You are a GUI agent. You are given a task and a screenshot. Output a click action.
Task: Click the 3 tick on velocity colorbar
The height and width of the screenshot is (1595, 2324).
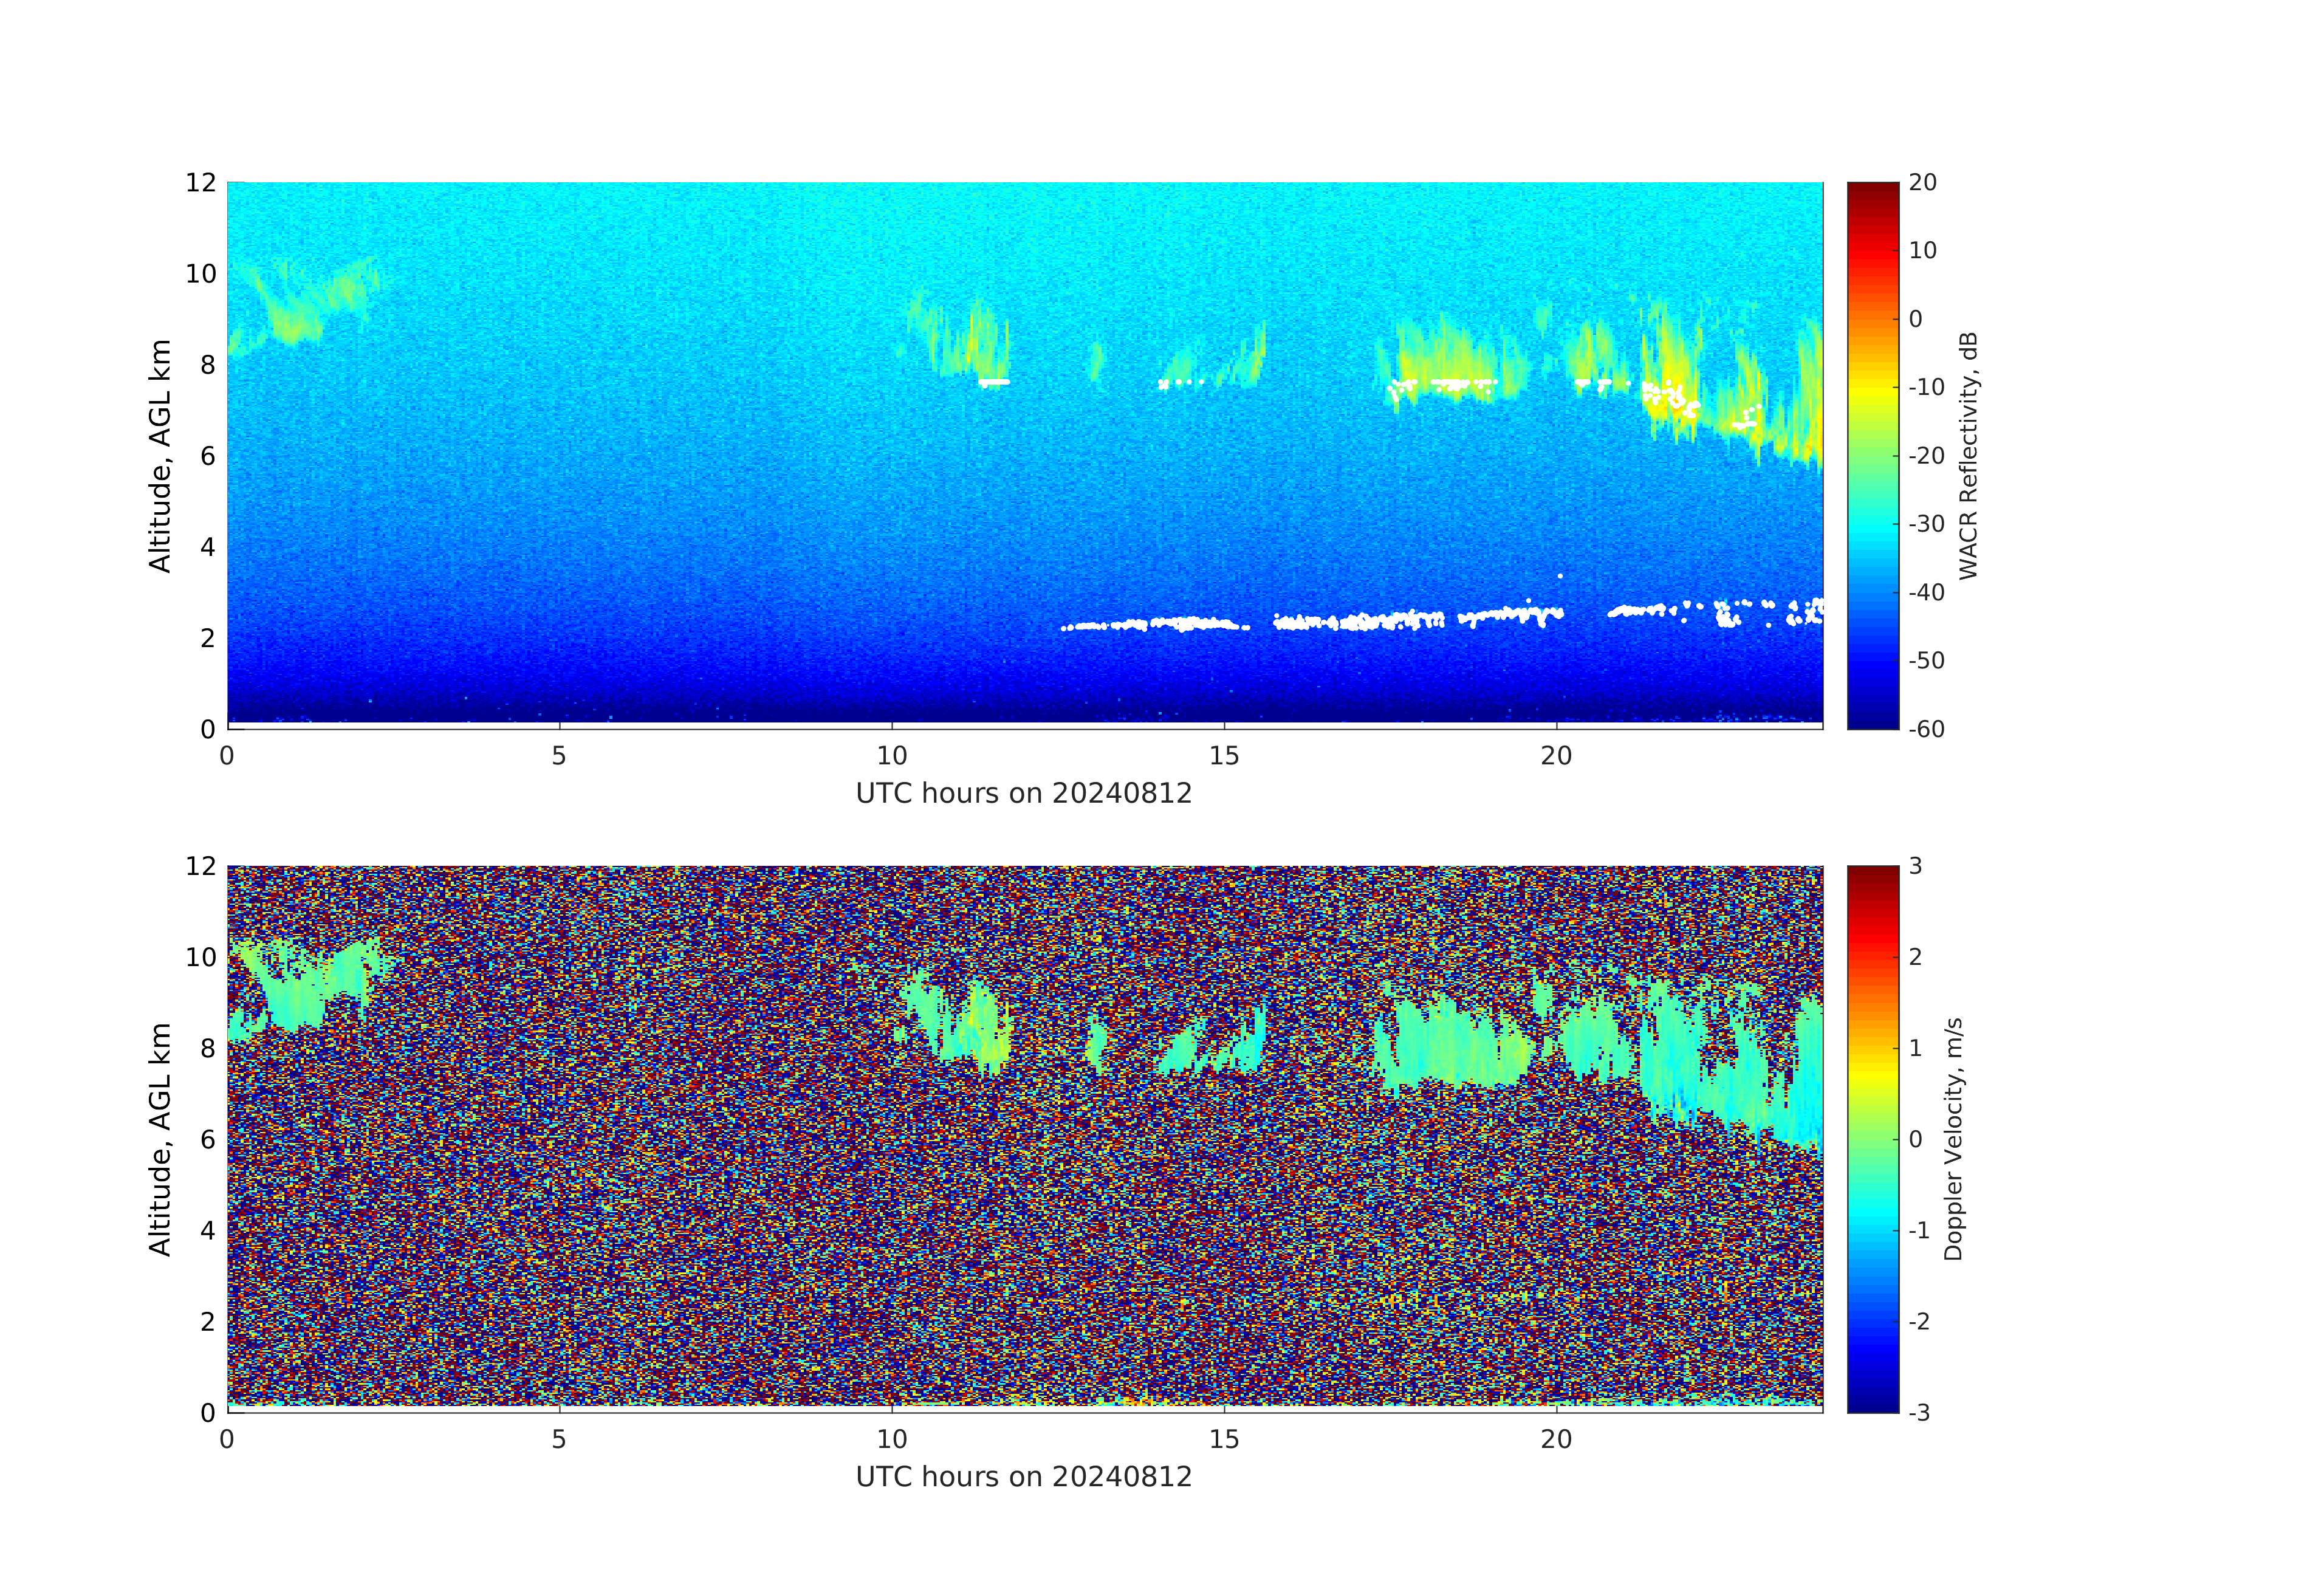pyautogui.click(x=1915, y=866)
